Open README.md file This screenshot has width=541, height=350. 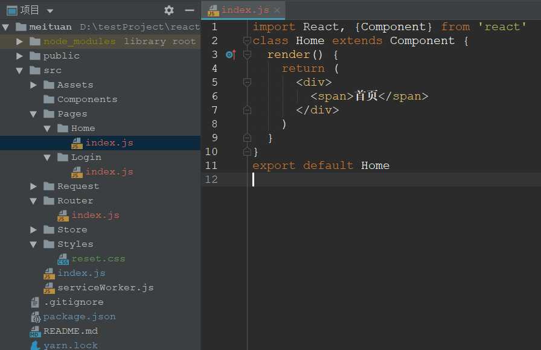pyautogui.click(x=71, y=331)
